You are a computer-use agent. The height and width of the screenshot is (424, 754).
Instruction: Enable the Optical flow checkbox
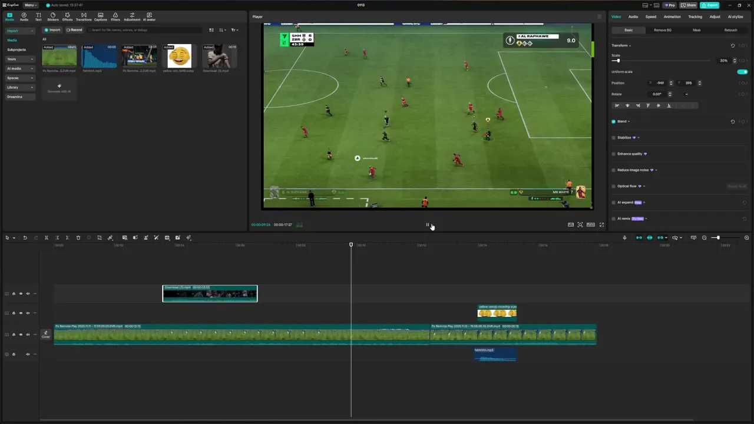613,187
